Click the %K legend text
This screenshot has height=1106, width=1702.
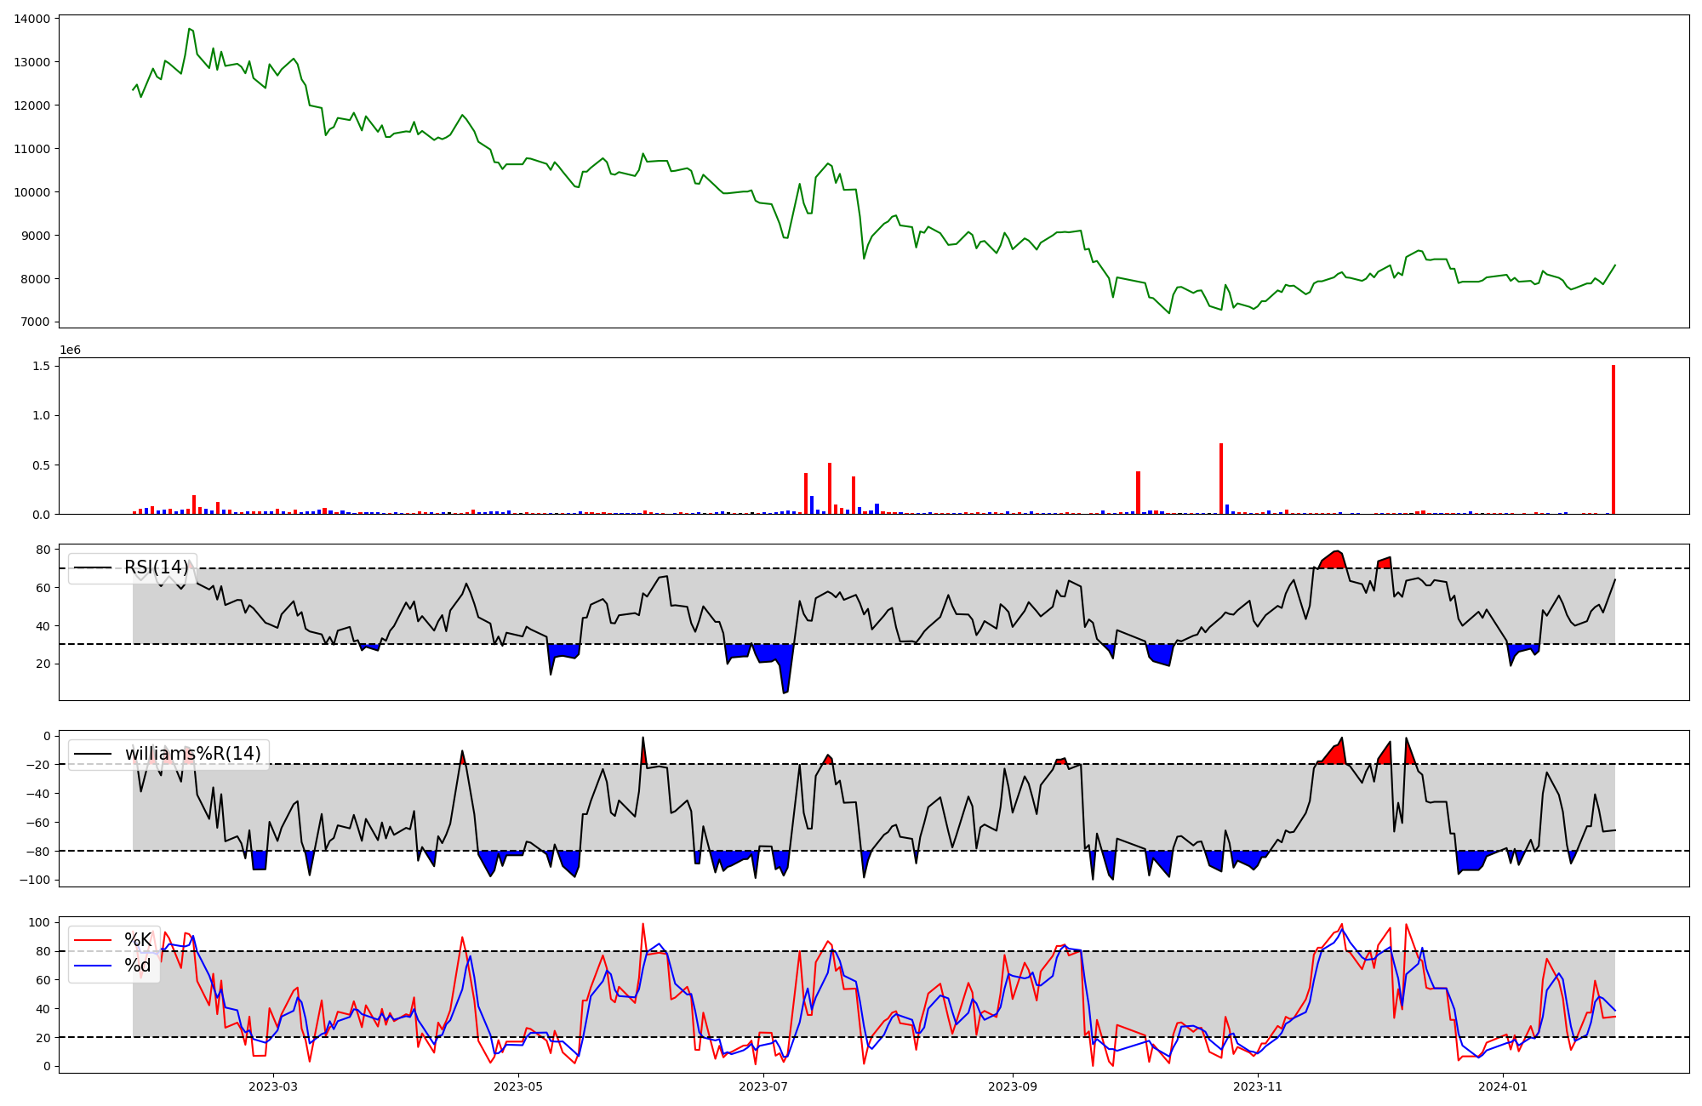138,940
